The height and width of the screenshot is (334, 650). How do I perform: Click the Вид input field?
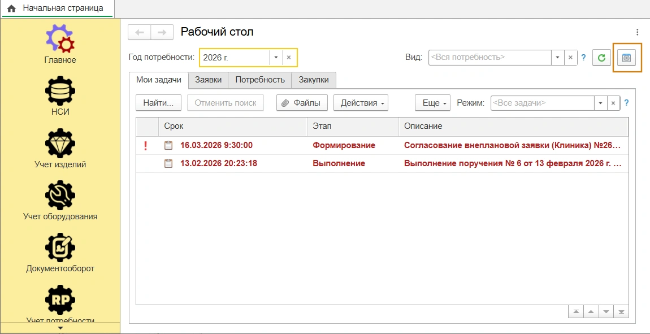pyautogui.click(x=489, y=58)
